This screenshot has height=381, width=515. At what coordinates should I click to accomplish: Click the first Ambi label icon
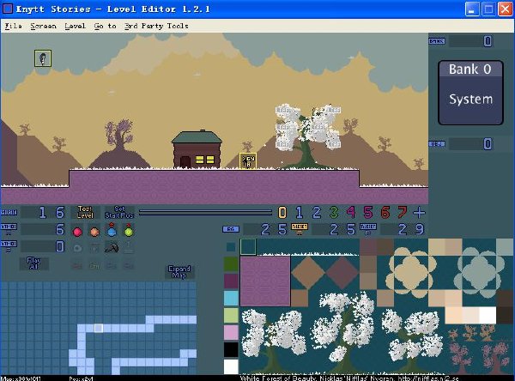(9, 228)
